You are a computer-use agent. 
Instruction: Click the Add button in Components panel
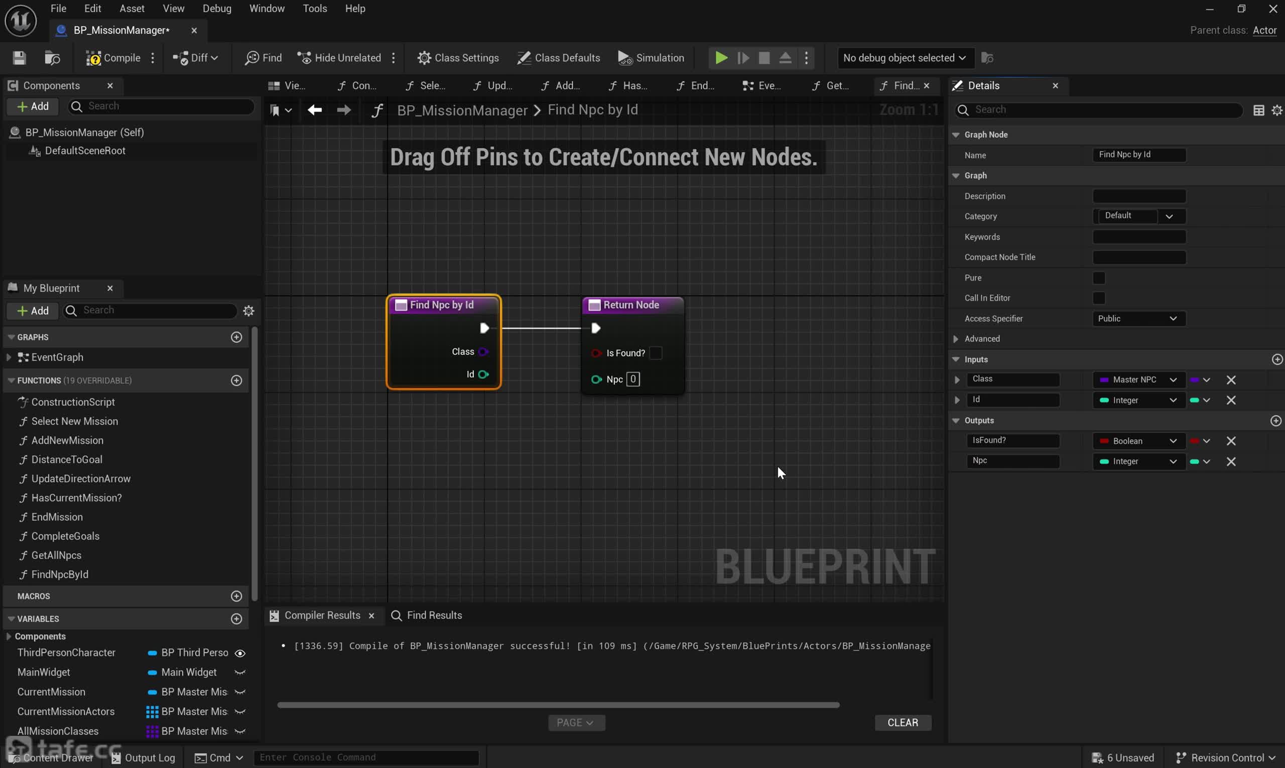point(33,106)
